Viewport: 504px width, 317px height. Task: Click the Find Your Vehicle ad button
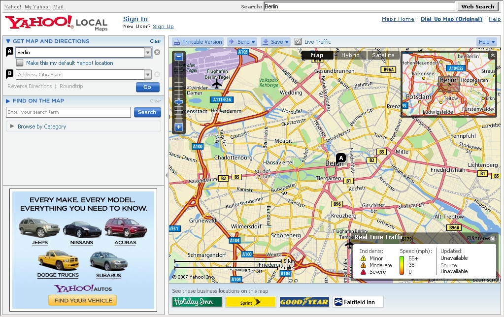click(x=83, y=300)
